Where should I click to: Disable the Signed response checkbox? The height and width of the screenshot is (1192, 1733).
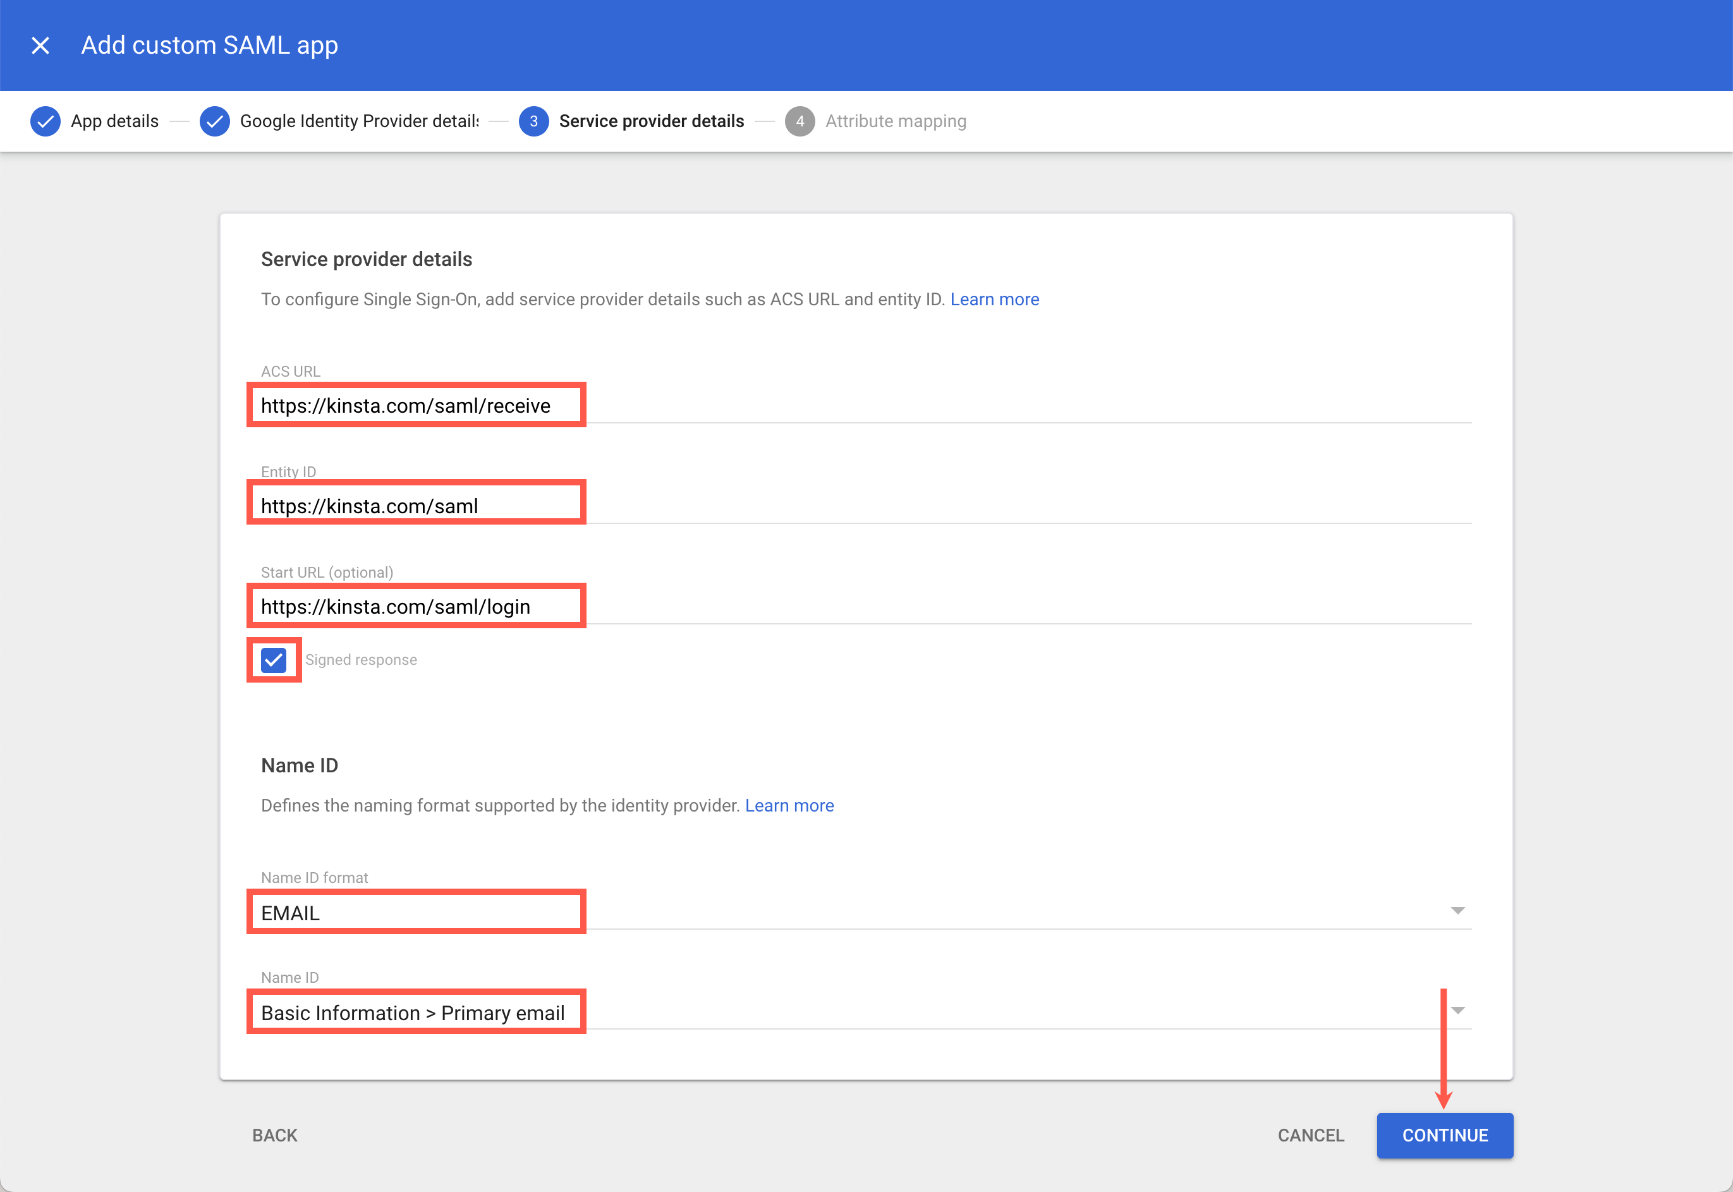tap(273, 659)
